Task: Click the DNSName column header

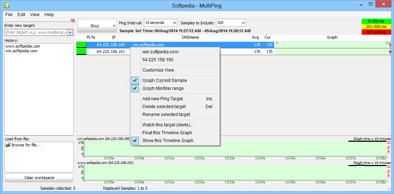Action: point(191,37)
